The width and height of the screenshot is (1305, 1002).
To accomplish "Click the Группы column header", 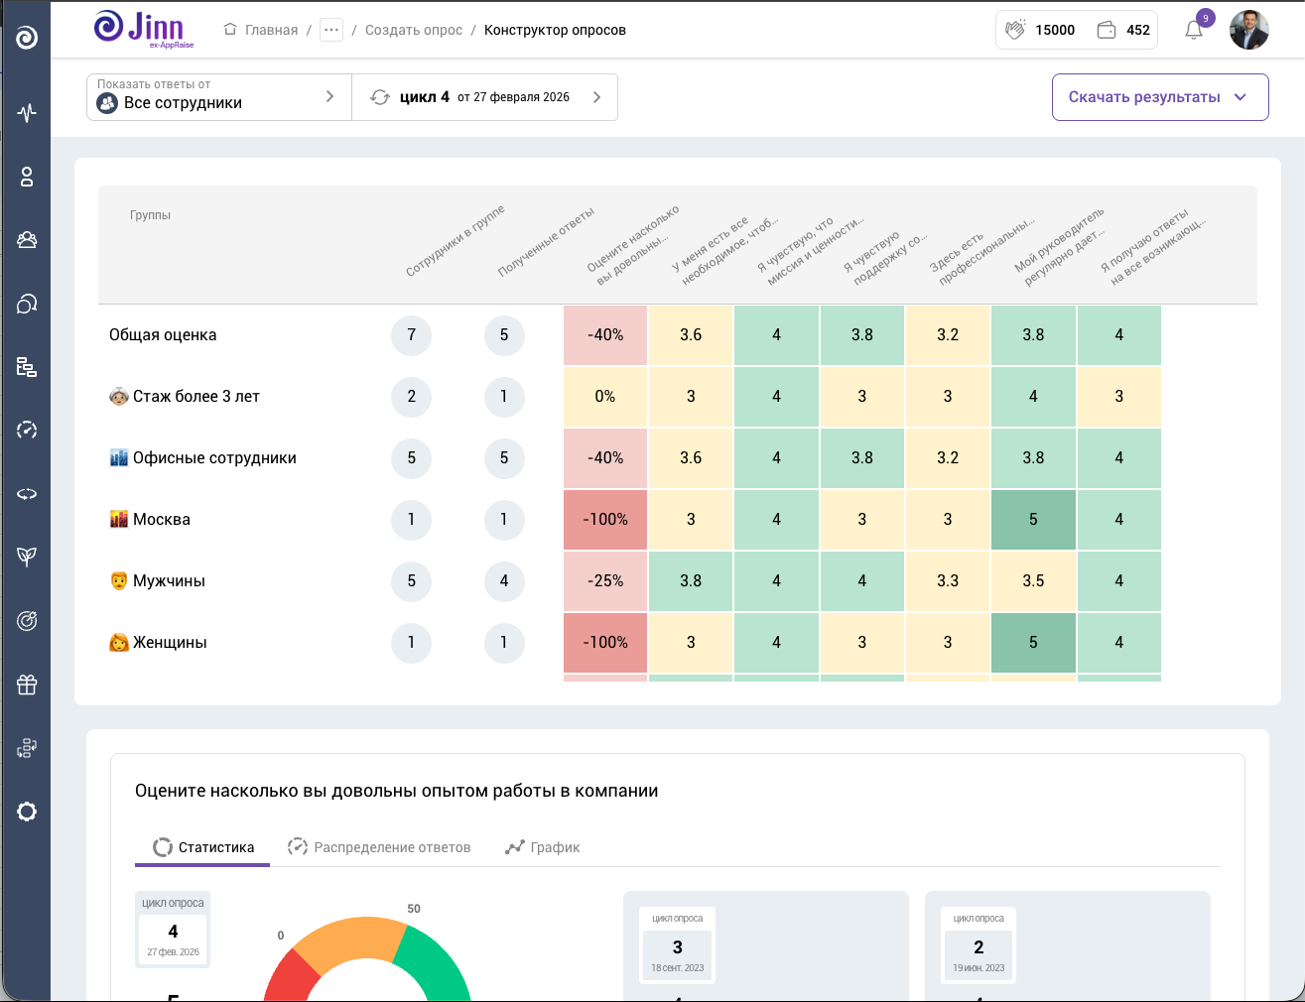I will (x=150, y=215).
